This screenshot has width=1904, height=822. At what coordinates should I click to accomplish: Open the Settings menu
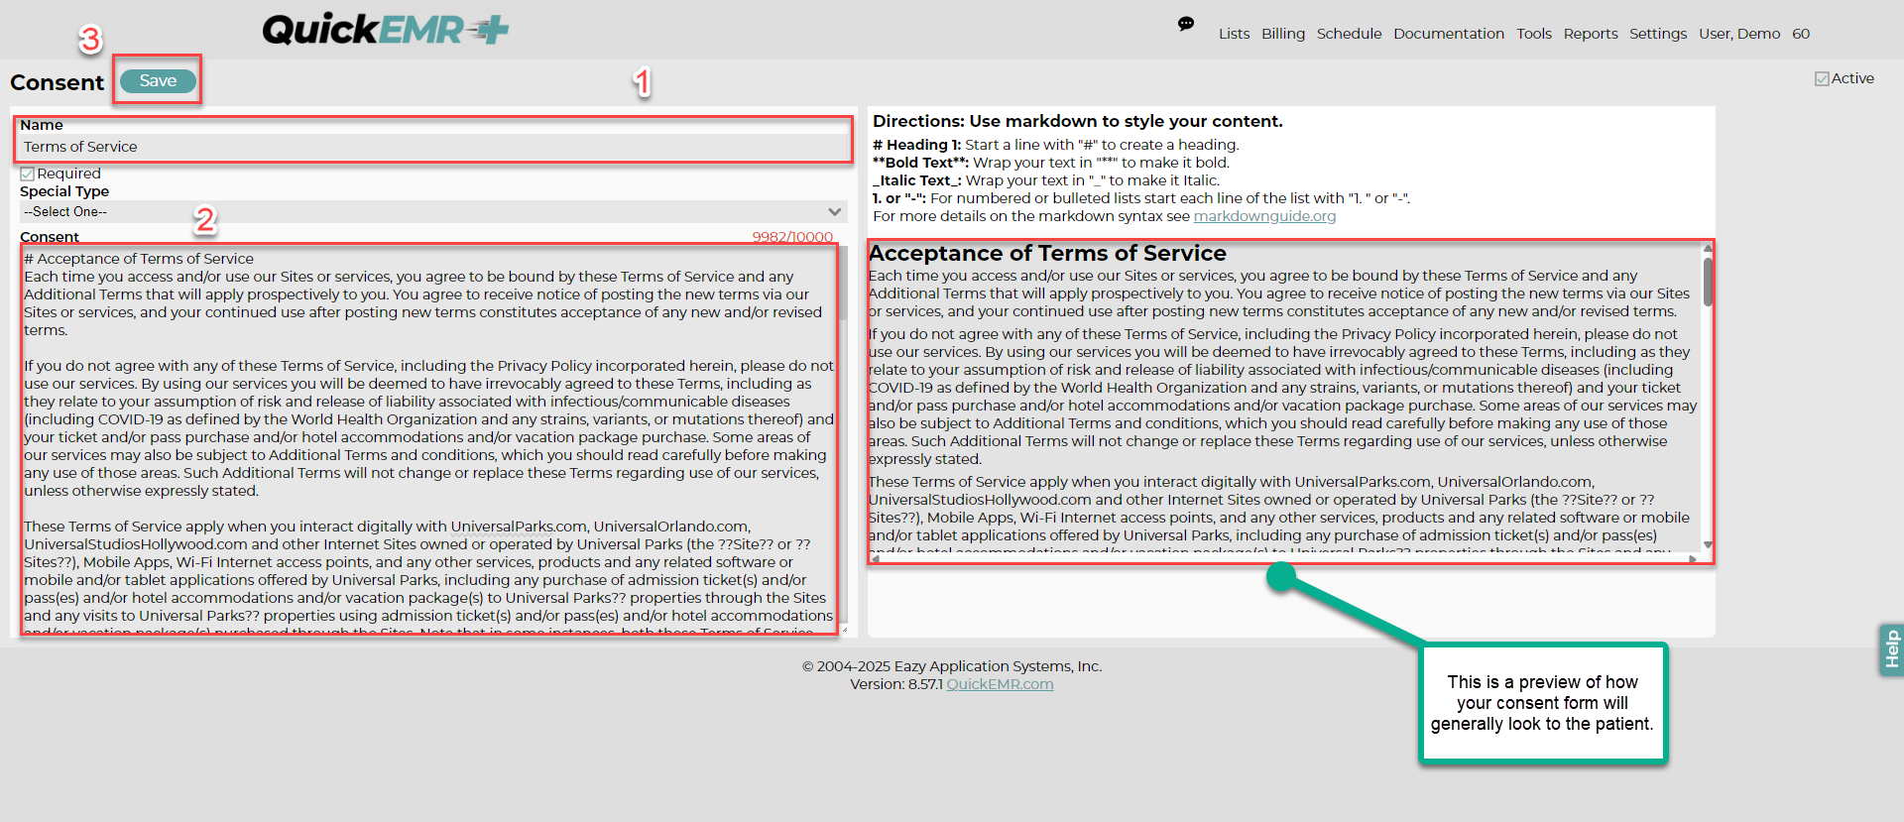point(1658,34)
